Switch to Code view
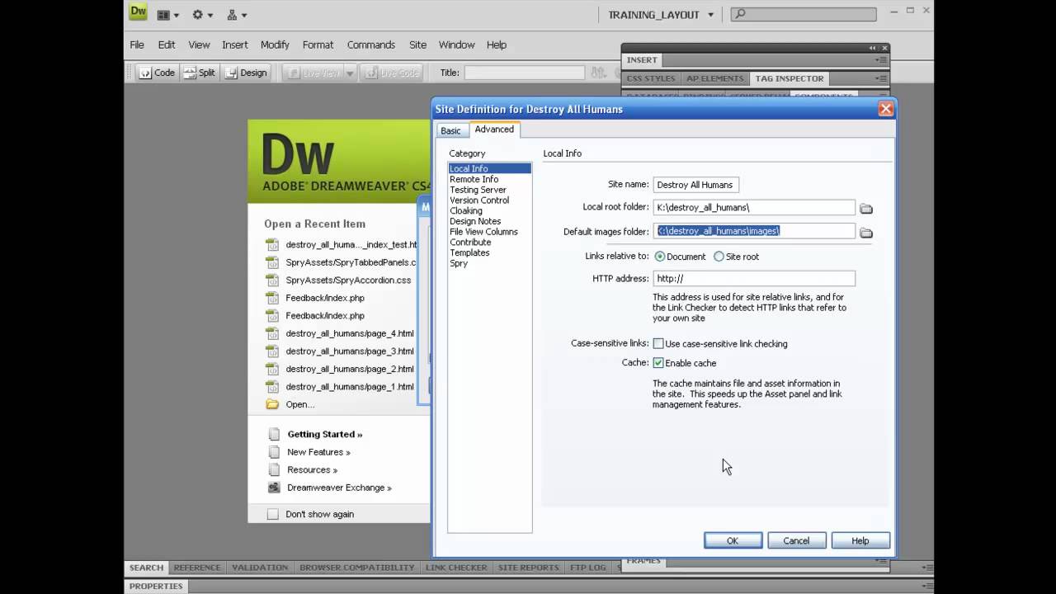This screenshot has width=1056, height=594. click(x=158, y=73)
